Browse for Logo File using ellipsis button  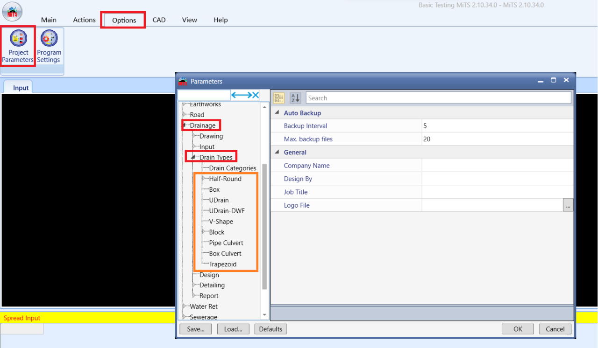click(568, 205)
